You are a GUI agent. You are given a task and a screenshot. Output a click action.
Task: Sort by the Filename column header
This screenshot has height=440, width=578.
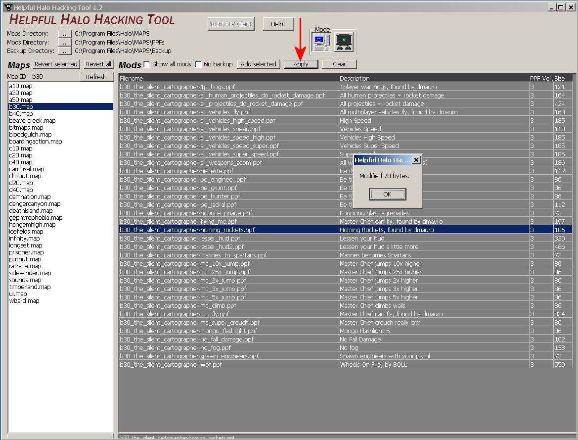click(x=228, y=78)
